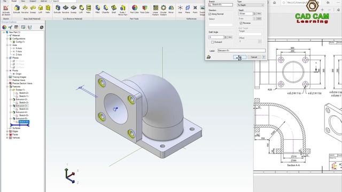Image resolution: width=342 pixels, height=192 pixels.
Task: Select Origin point in tree
Action: pos(19,74)
